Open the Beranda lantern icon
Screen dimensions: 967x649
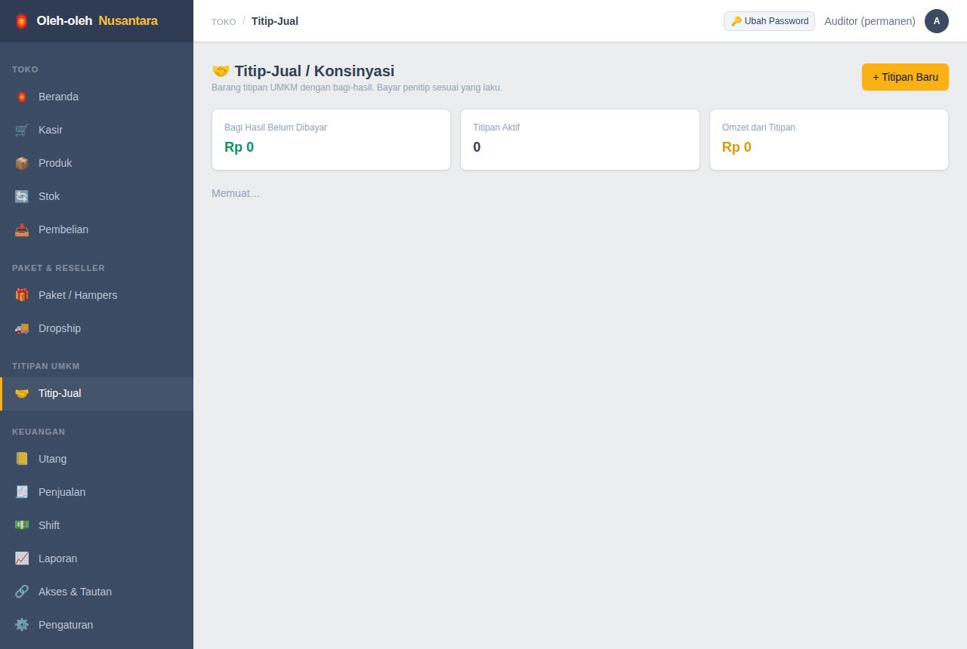tap(22, 97)
